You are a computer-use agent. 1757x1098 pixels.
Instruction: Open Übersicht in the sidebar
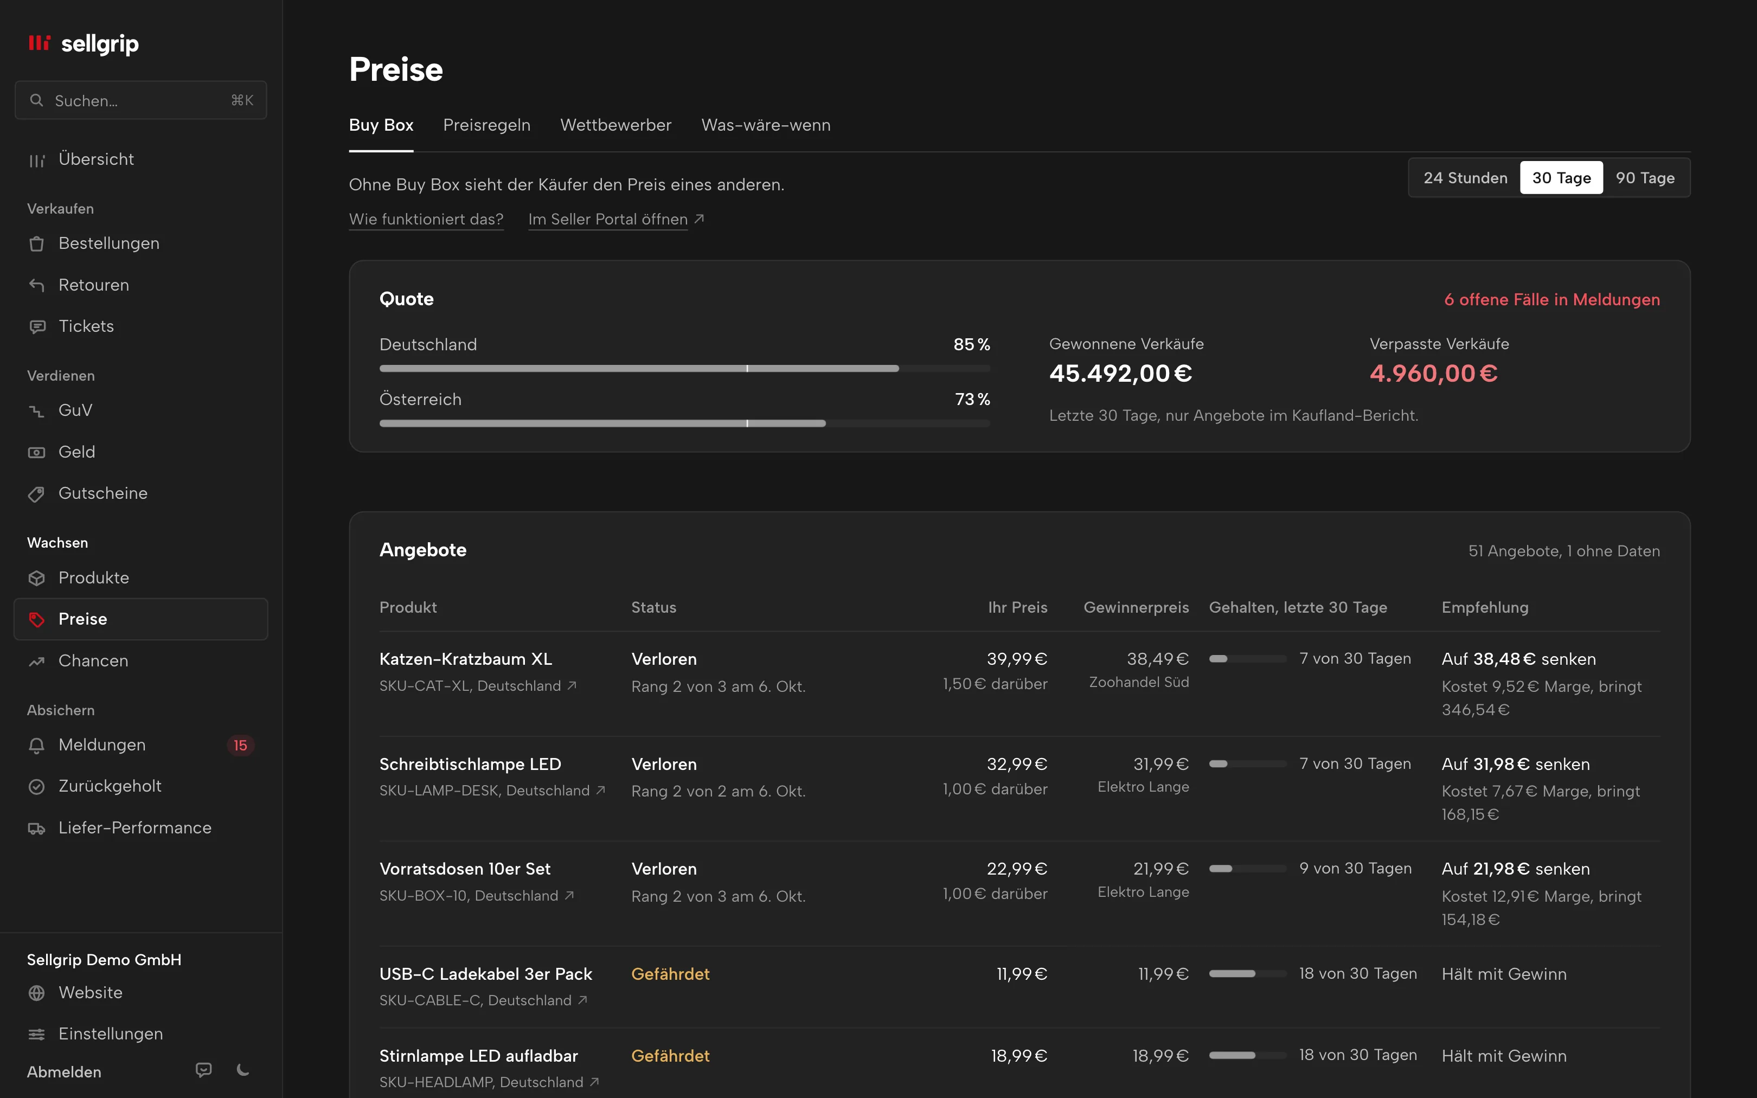point(141,159)
